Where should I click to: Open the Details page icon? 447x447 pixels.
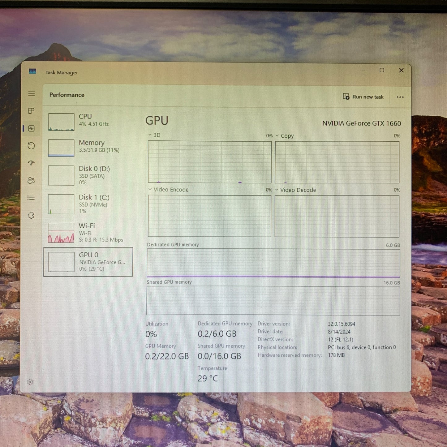[x=31, y=198]
